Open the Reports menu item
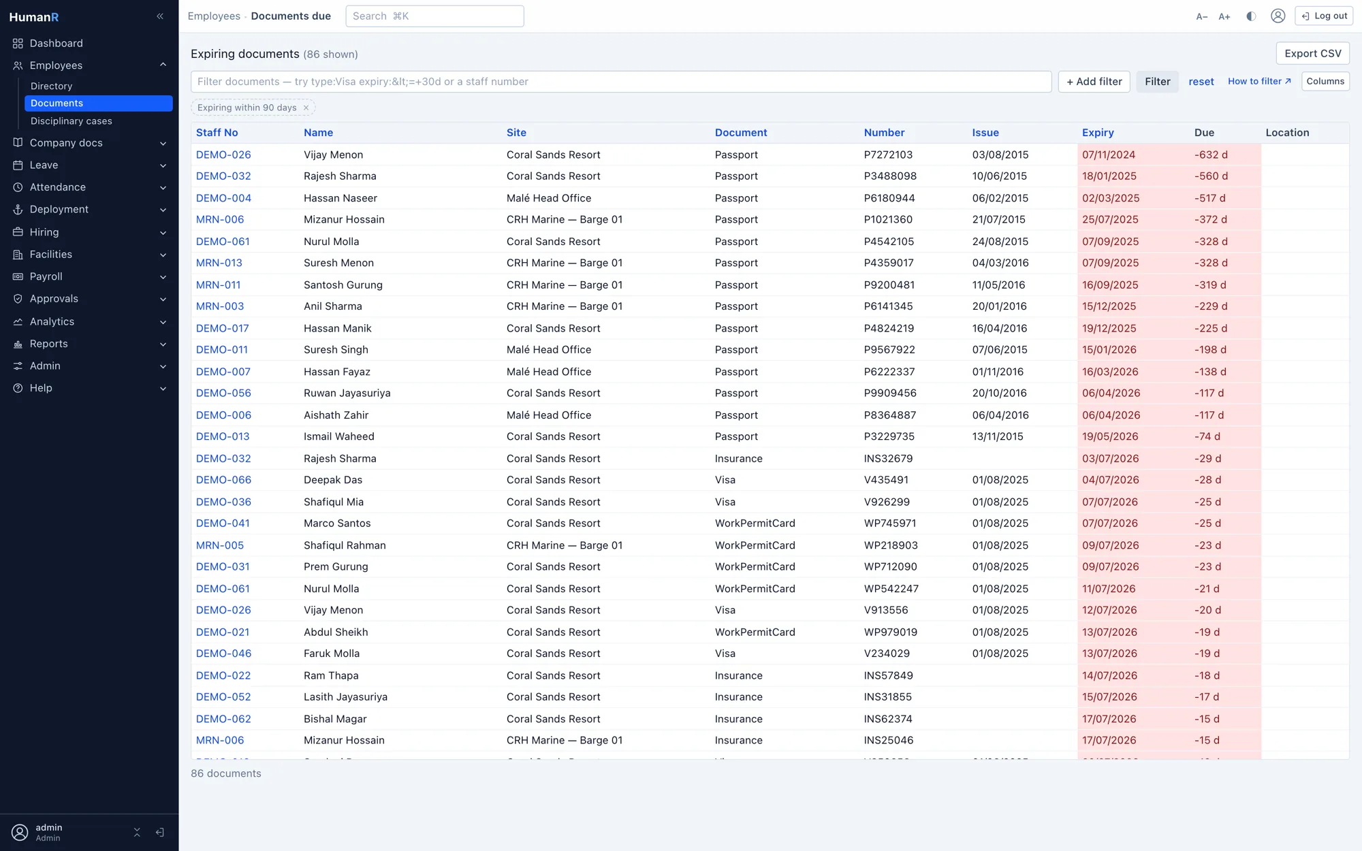 click(89, 344)
